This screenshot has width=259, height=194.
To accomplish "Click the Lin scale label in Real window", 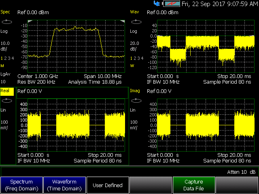I will pyautogui.click(x=3, y=110).
